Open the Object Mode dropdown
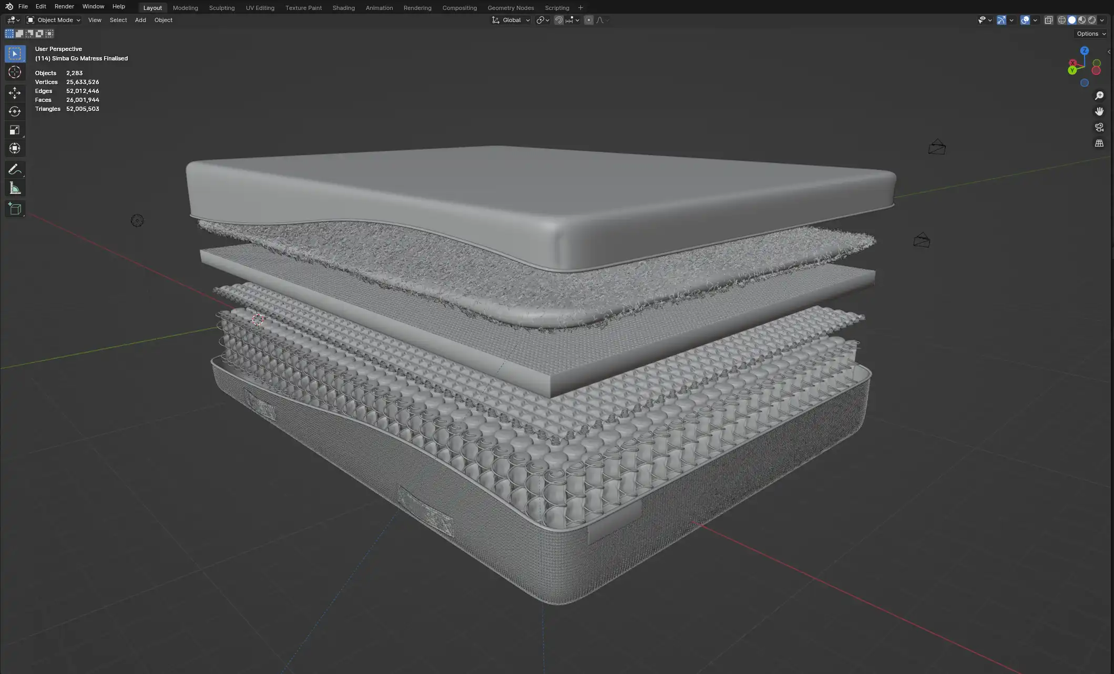Viewport: 1114px width, 674px height. point(54,20)
